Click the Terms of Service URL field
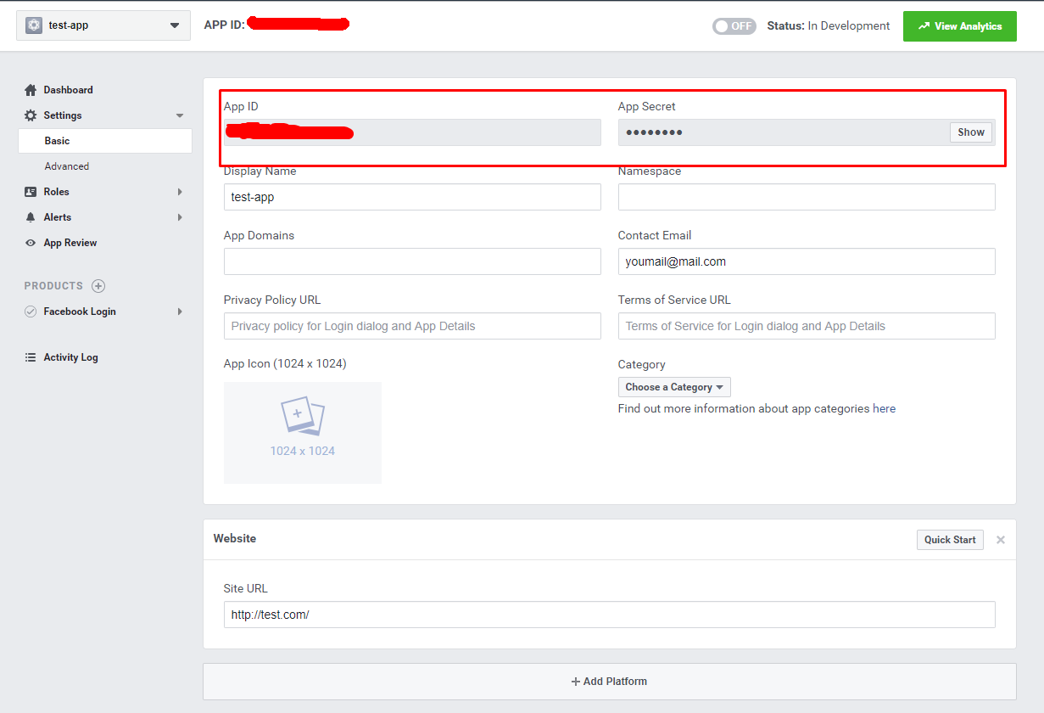The width and height of the screenshot is (1044, 713). (807, 326)
